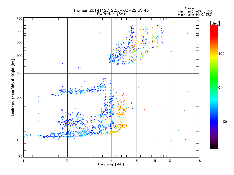234x175 pixels.
Task: Click the y-axis label '75'
Action: tap(20, 156)
